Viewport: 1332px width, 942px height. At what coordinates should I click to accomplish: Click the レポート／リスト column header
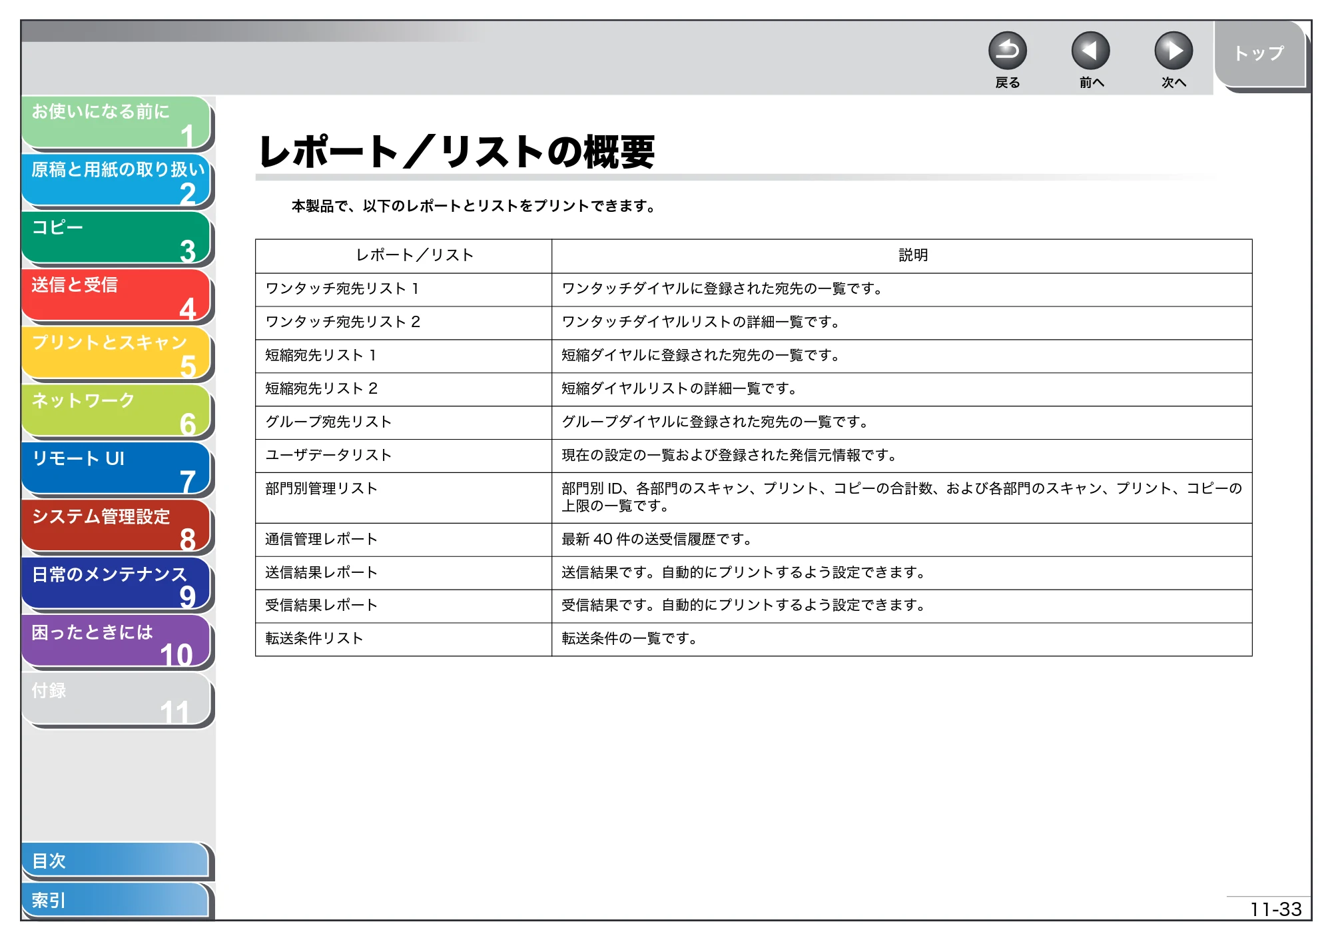[x=404, y=256]
